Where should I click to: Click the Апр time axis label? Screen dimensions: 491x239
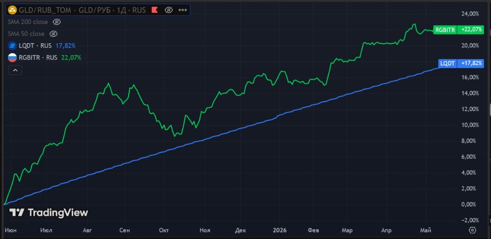click(x=386, y=230)
